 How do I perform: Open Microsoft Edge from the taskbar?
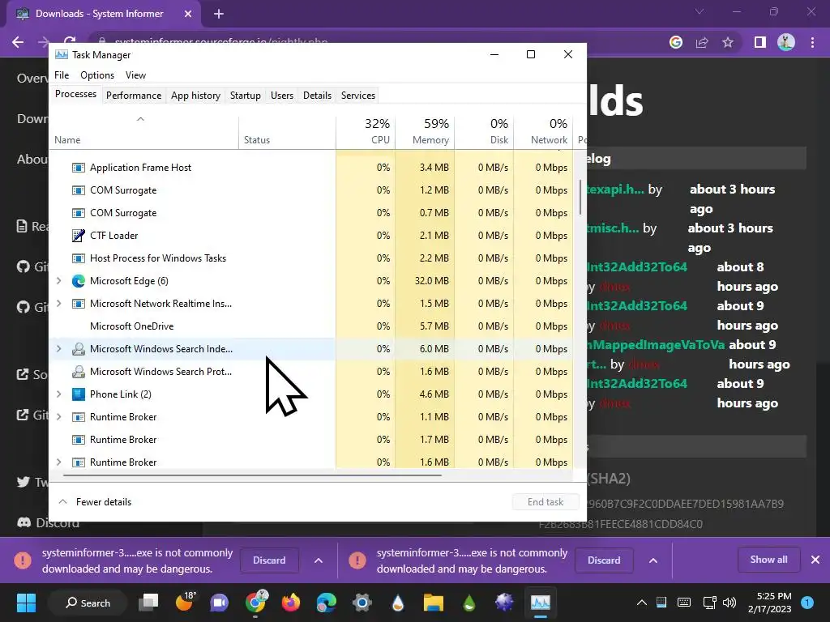(x=326, y=603)
